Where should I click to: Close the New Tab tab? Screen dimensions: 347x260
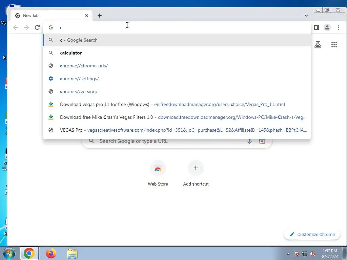click(x=87, y=16)
